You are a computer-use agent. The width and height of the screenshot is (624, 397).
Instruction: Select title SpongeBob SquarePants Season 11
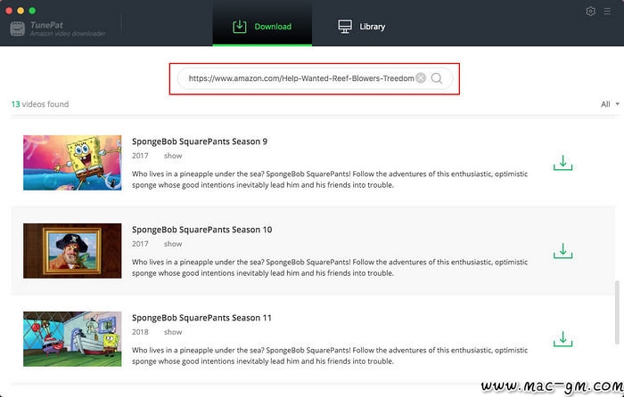pyautogui.click(x=201, y=318)
